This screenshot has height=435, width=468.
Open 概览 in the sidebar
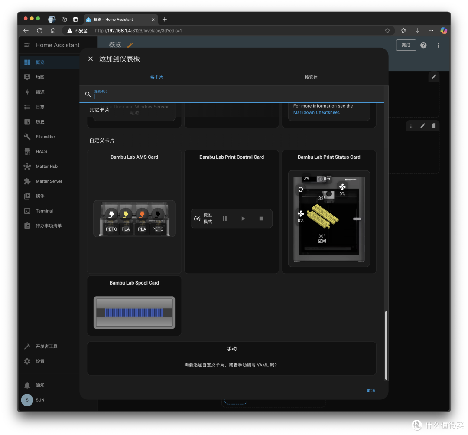pos(49,62)
